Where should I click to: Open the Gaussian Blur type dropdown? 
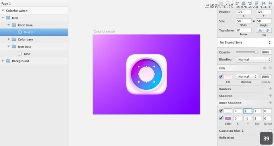point(243,131)
